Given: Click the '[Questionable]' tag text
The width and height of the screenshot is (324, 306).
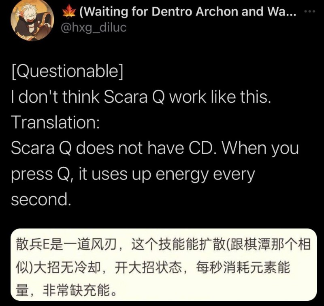Looking at the screenshot, I should pos(67,71).
